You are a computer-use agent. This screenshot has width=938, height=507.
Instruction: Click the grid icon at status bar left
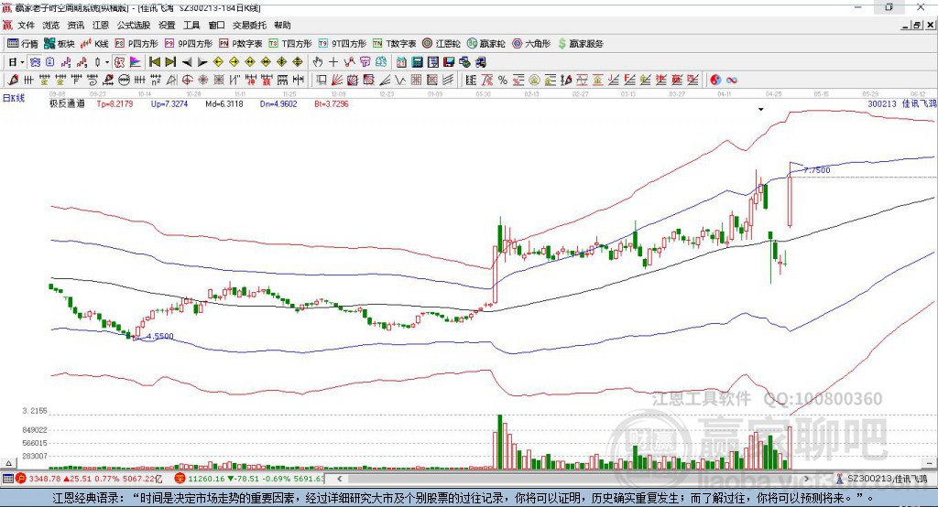coord(7,479)
